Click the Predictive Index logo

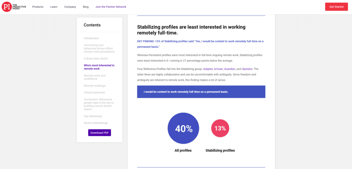[14, 7]
